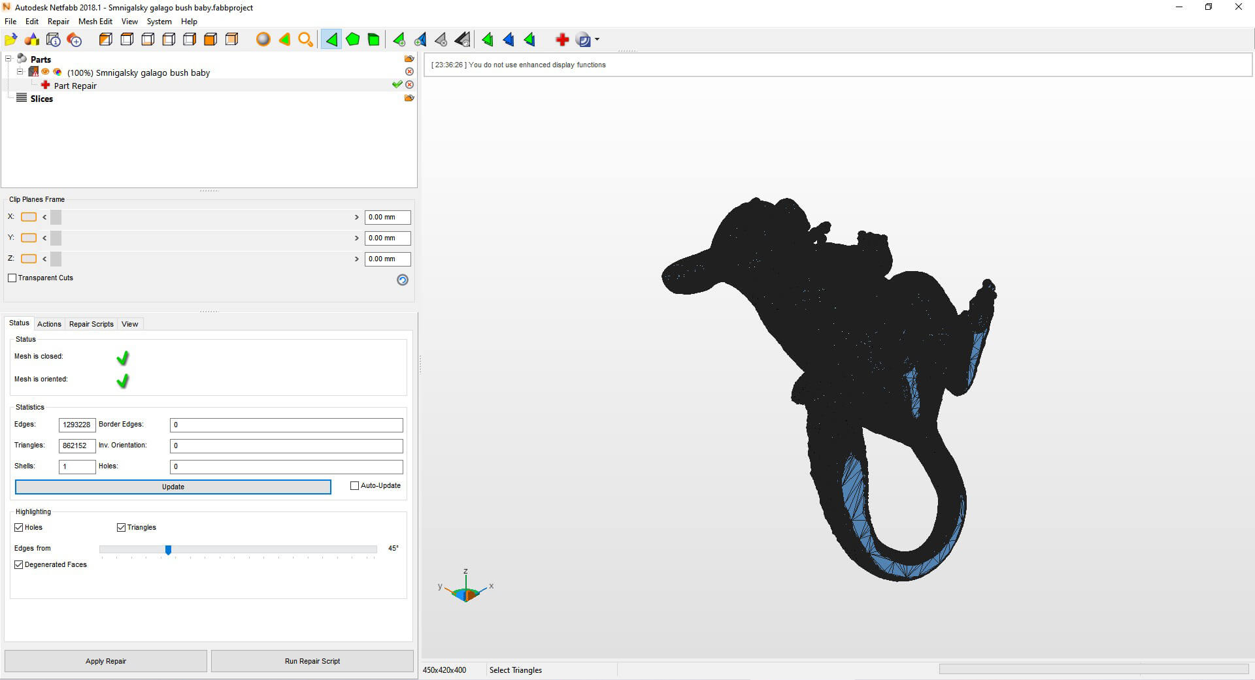Click the red cross repair icon in toolbar
Screen dimensions: 1255x680
coord(561,40)
